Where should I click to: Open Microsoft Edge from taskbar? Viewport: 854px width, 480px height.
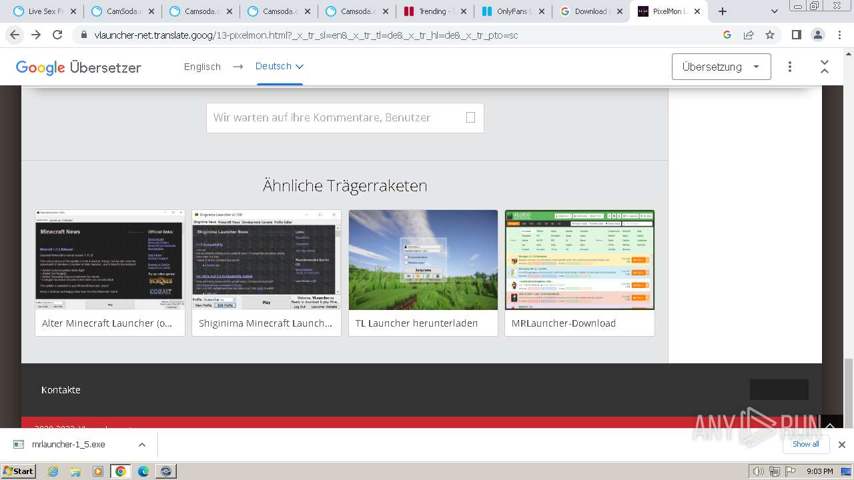tap(143, 471)
